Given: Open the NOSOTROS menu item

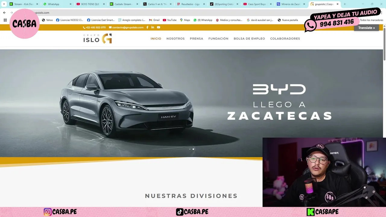Looking at the screenshot, I should coord(176,39).
